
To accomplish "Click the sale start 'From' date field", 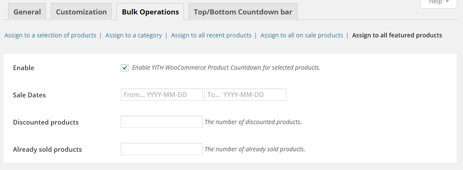I will (x=161, y=95).
